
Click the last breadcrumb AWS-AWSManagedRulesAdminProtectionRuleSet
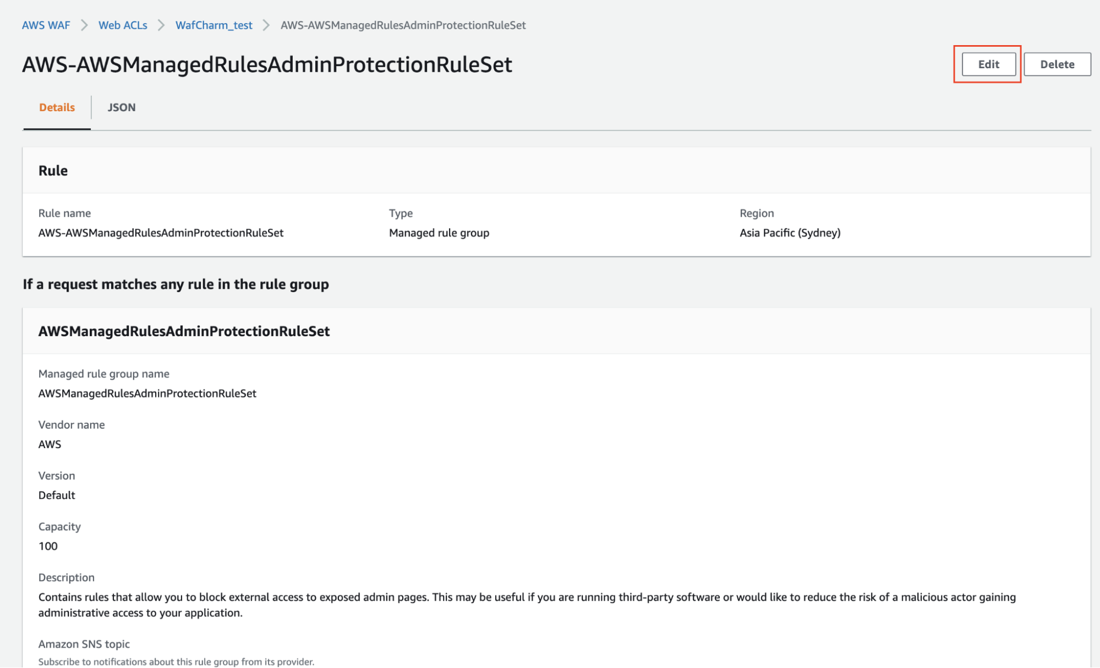403,25
